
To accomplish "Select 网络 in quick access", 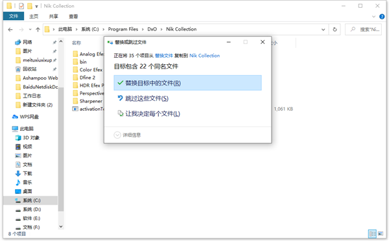I will (x=27, y=42).
